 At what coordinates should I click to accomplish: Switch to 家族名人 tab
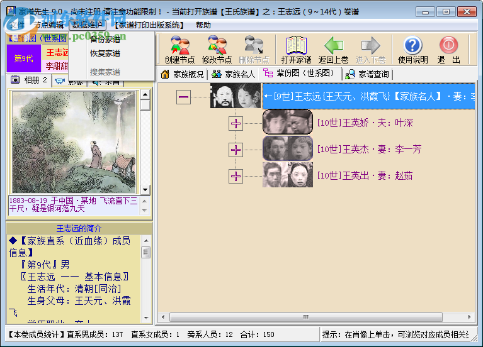point(234,74)
